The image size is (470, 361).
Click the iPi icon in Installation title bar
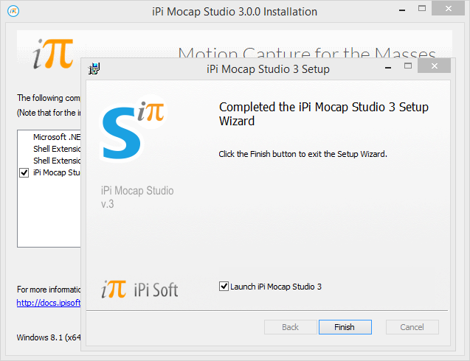(x=13, y=11)
